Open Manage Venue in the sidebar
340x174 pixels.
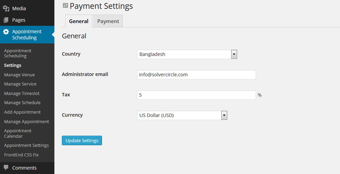point(19,75)
